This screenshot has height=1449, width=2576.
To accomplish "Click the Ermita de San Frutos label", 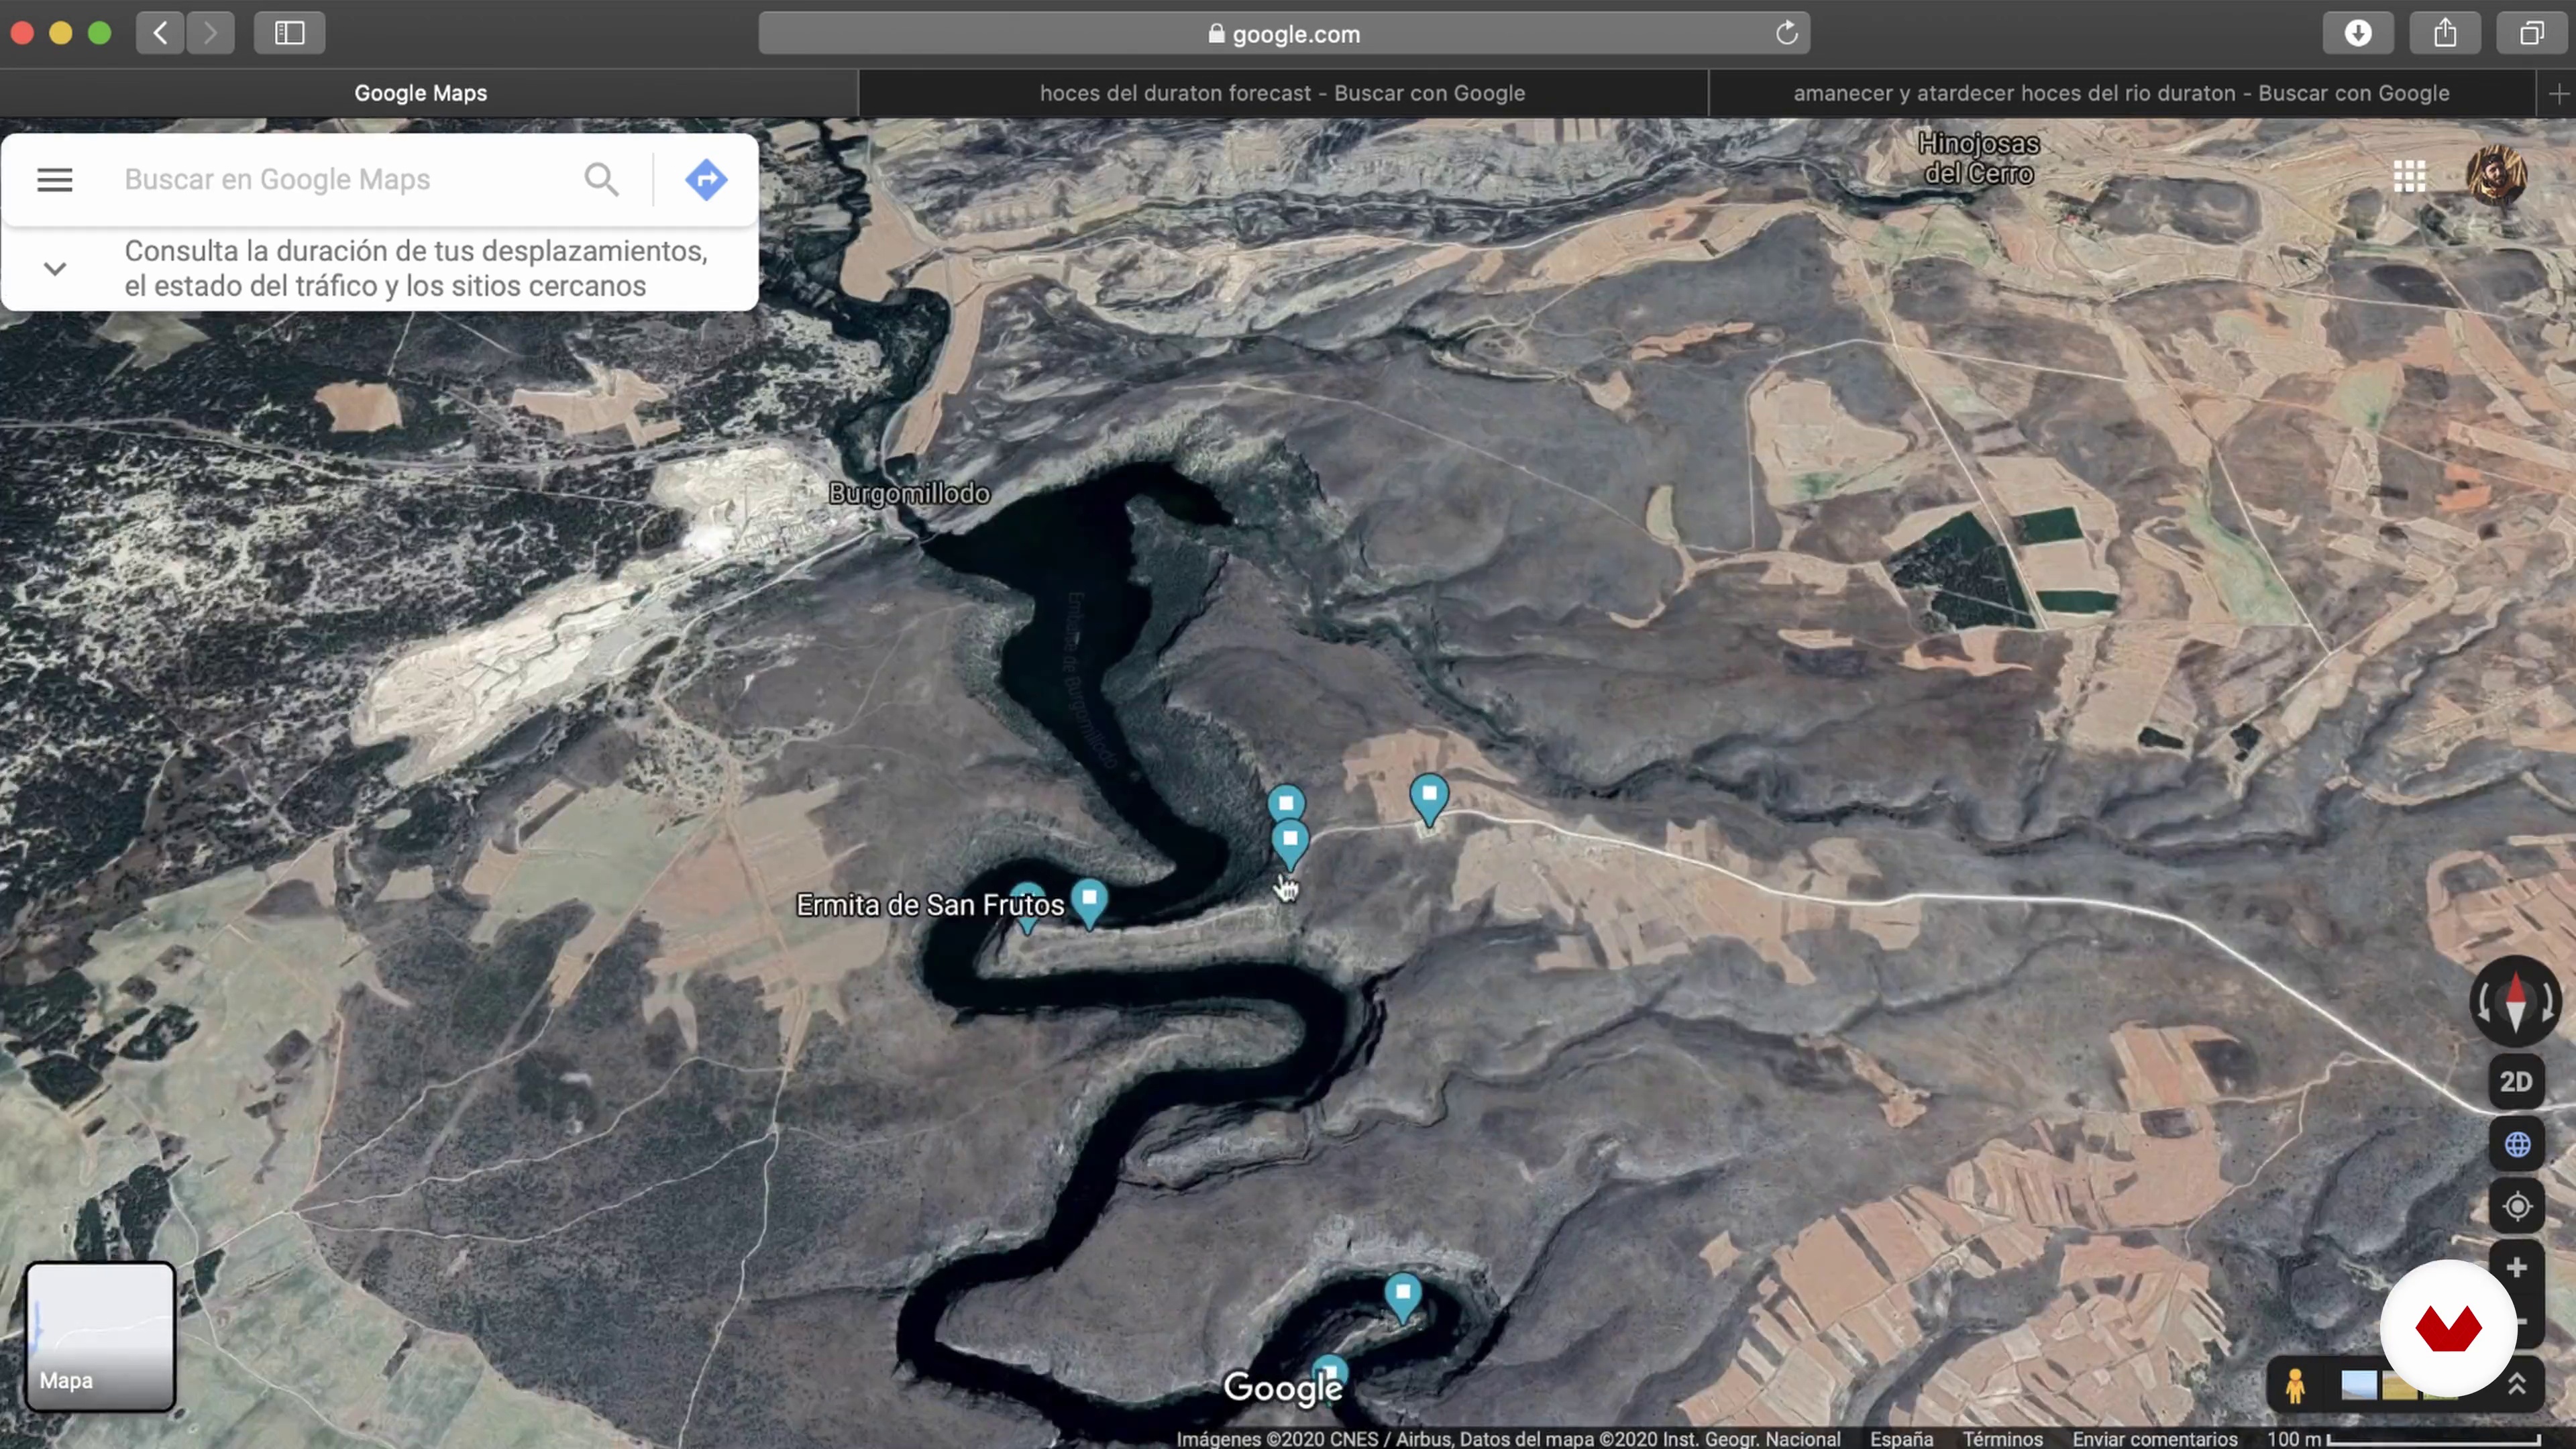I will click(930, 905).
